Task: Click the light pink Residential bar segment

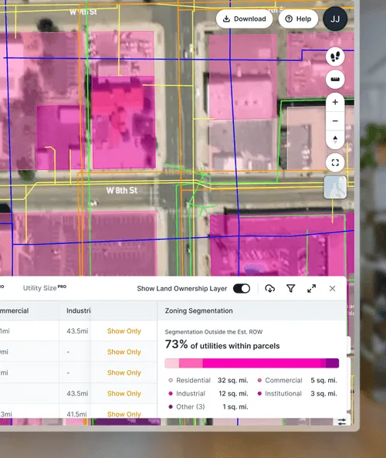Action: coord(172,363)
